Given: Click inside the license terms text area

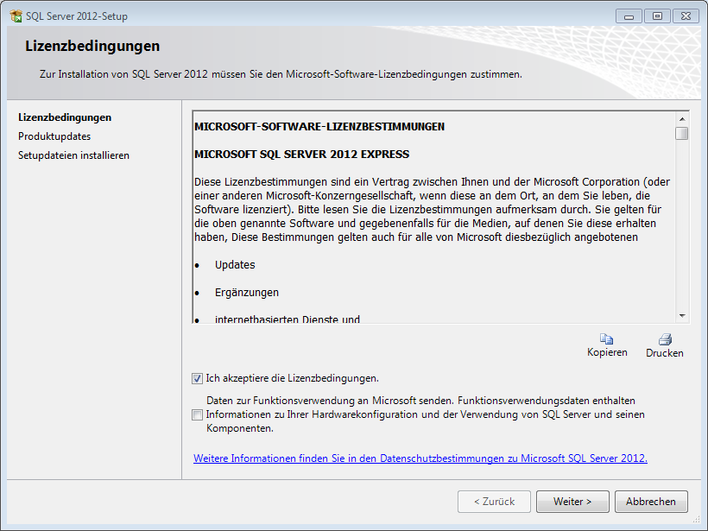Looking at the screenshot, I should coord(432,216).
